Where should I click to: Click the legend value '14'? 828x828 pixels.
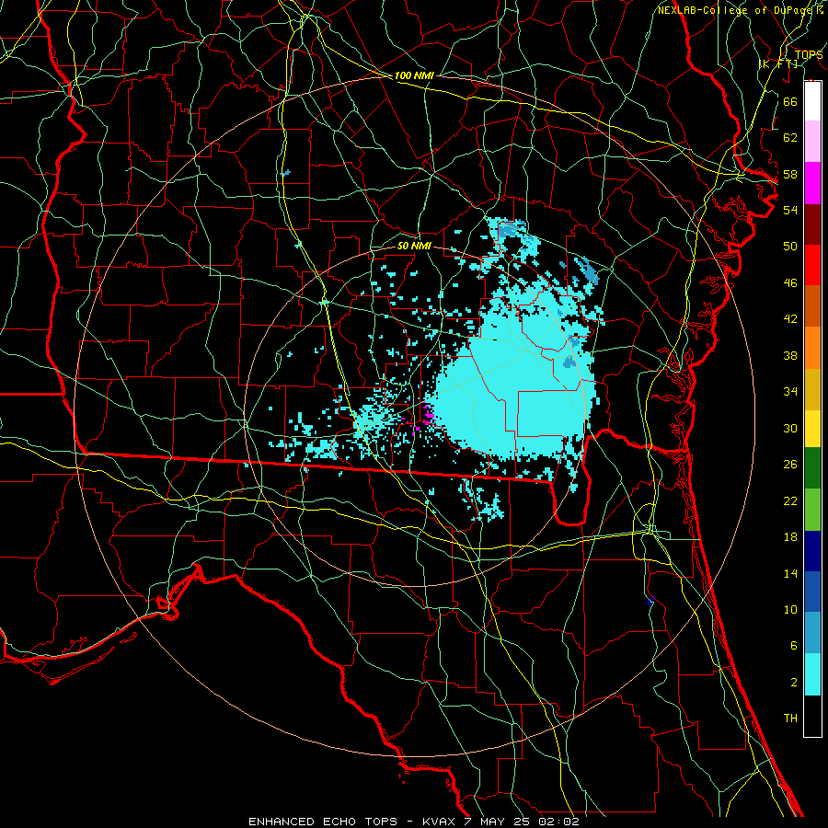790,573
